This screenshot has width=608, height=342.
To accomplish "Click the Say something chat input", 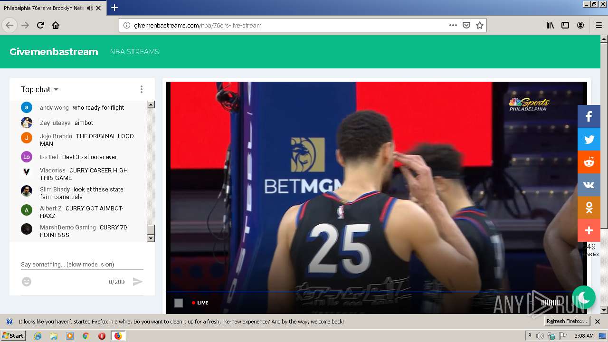I will click(82, 264).
